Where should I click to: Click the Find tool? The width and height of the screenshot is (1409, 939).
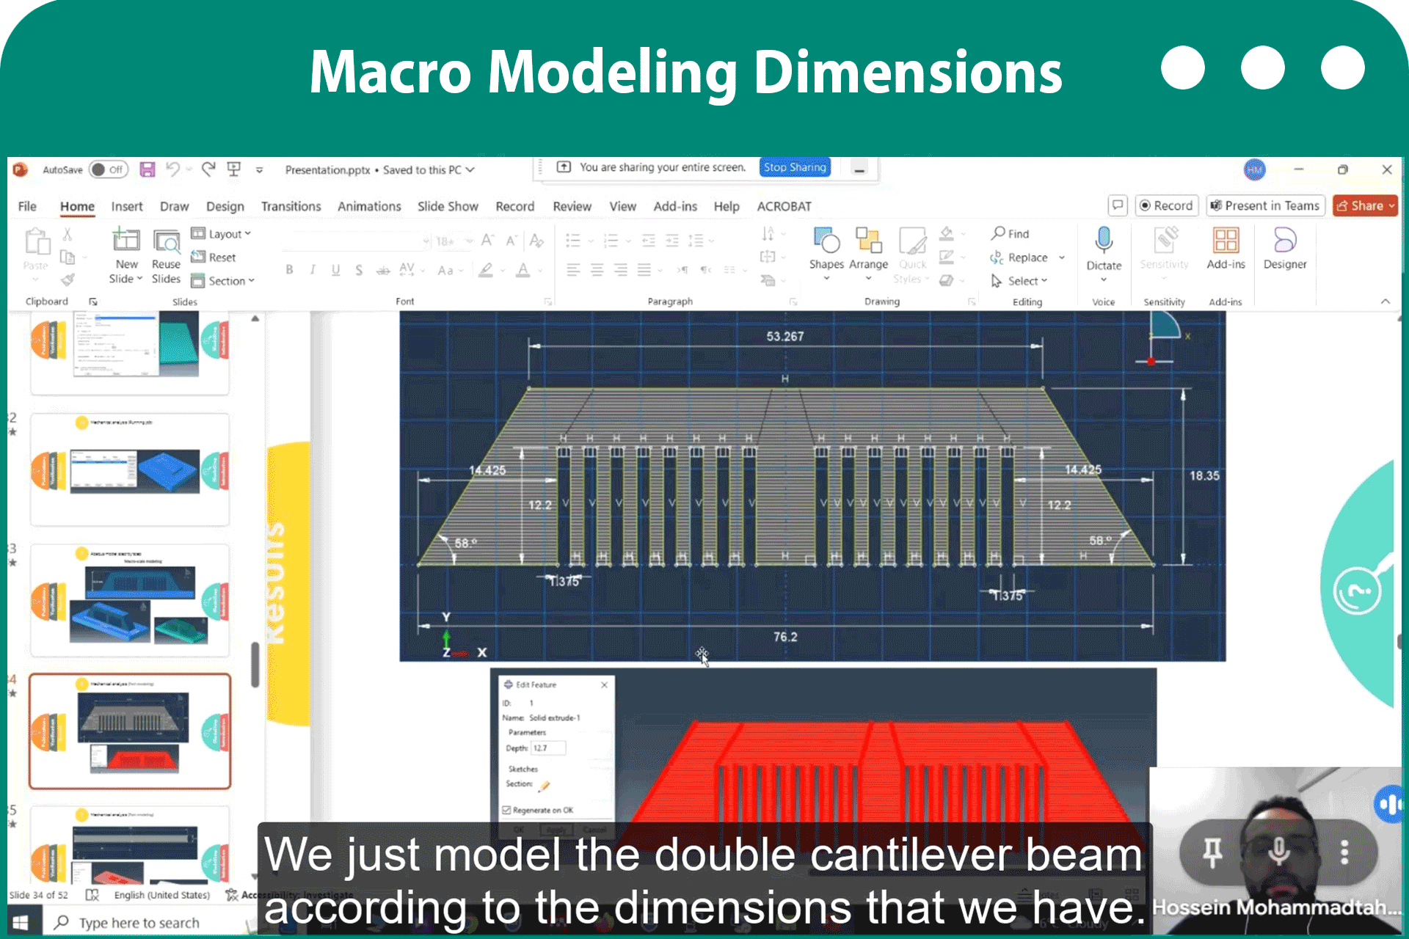pos(1011,233)
